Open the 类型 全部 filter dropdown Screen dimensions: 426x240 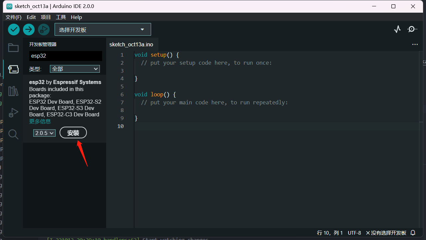click(75, 69)
